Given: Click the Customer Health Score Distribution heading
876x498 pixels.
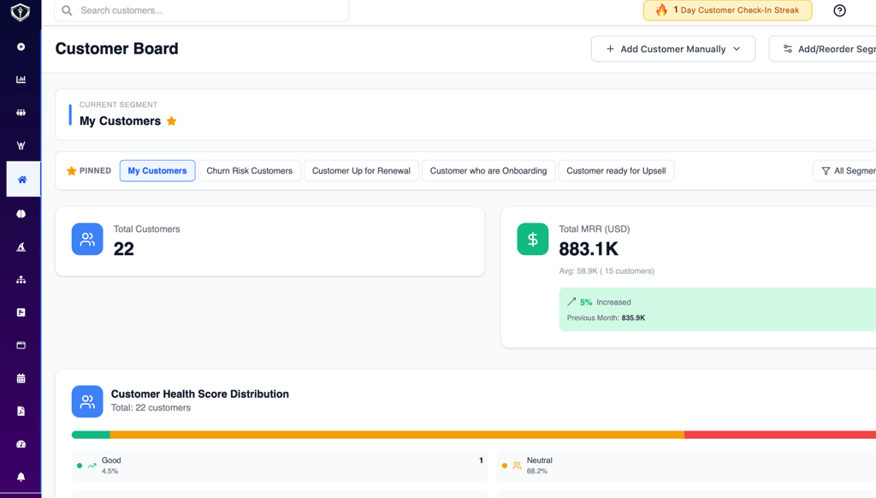Looking at the screenshot, I should tap(200, 394).
